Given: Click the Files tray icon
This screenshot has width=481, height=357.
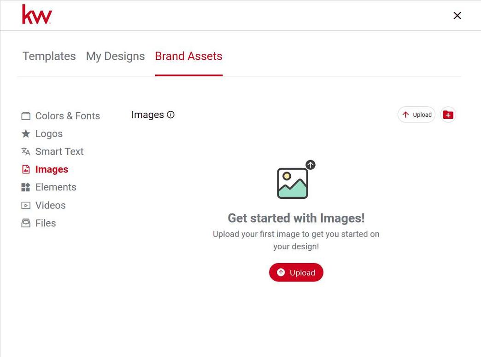Looking at the screenshot, I should coord(26,223).
